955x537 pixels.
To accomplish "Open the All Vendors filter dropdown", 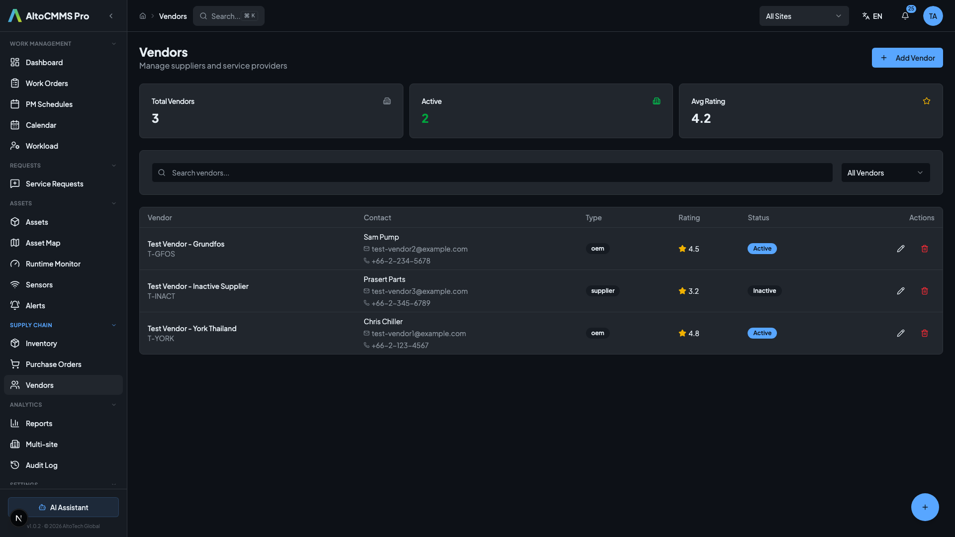I will pos(885,173).
